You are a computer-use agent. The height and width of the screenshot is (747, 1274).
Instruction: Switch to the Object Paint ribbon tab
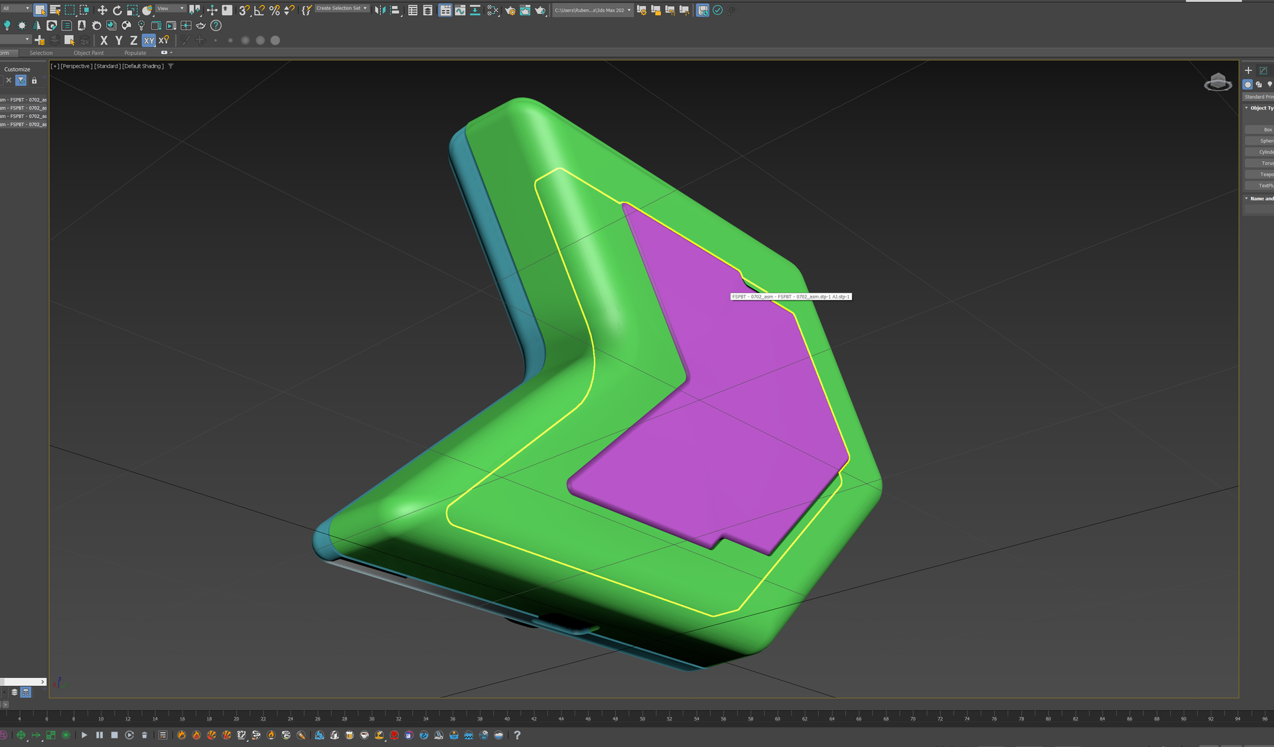click(x=88, y=53)
